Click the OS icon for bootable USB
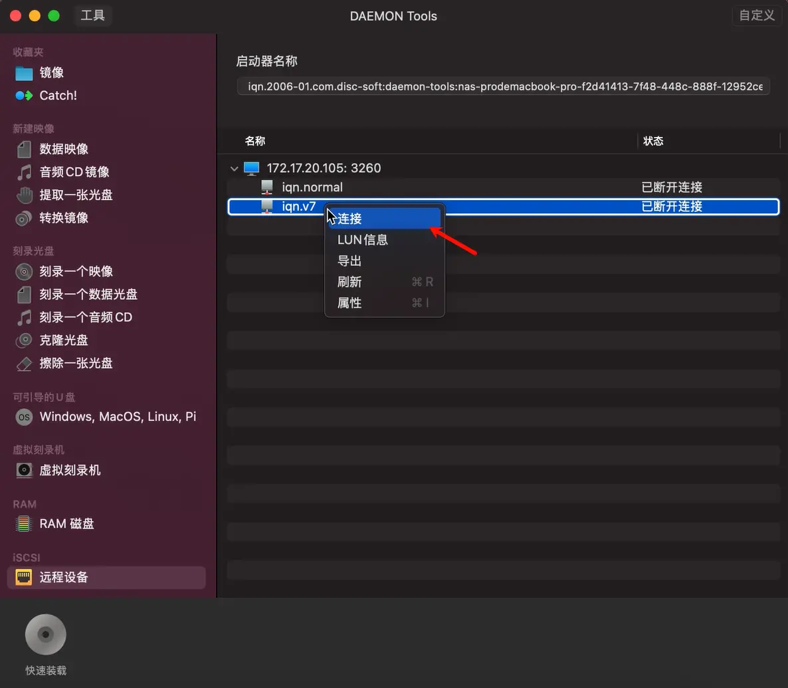This screenshot has height=688, width=788. (x=24, y=417)
